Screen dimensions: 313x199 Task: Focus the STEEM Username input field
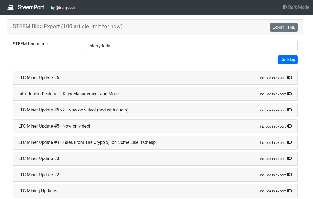[x=191, y=46]
